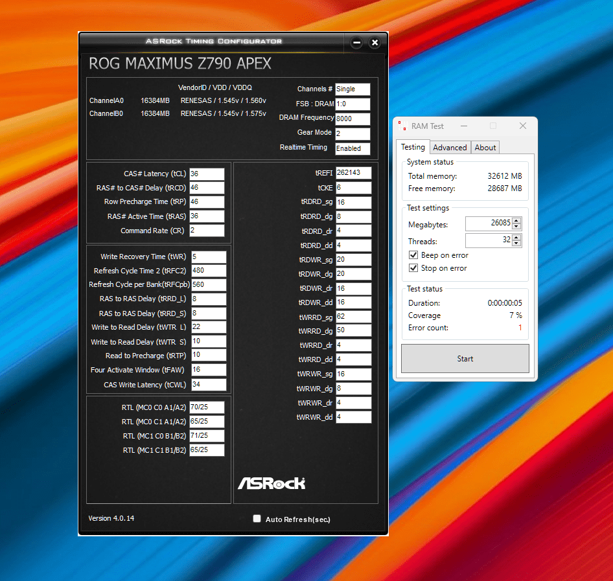Close the RAM Test window
613x581 pixels.
click(523, 126)
